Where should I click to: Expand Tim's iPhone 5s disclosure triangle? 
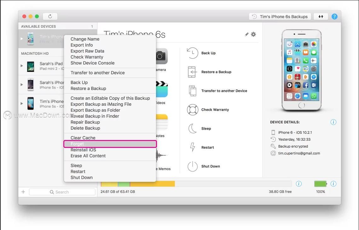tap(21, 103)
